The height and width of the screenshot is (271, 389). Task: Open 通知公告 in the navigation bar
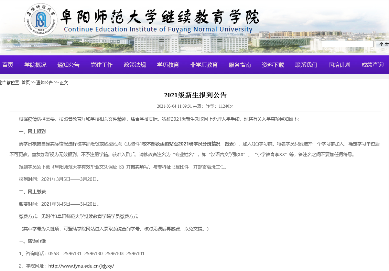68,65
